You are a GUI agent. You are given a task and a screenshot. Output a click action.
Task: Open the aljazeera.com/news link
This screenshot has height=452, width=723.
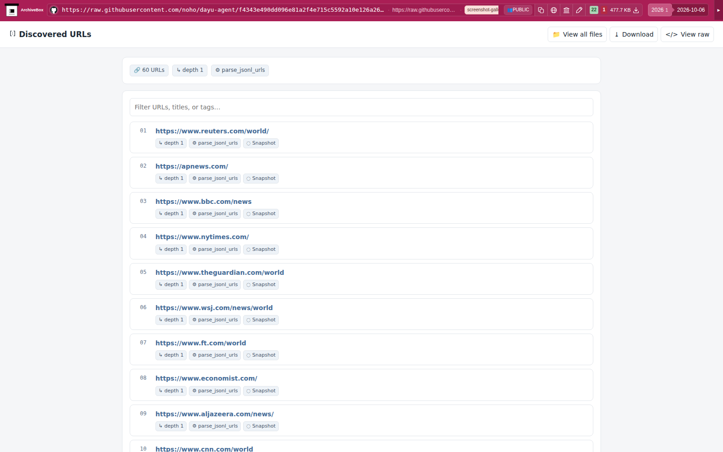click(x=215, y=414)
